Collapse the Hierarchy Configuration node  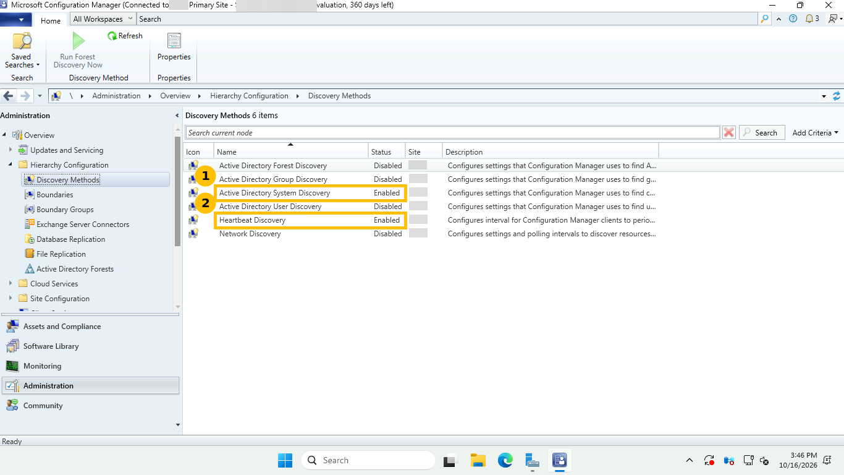pos(11,165)
